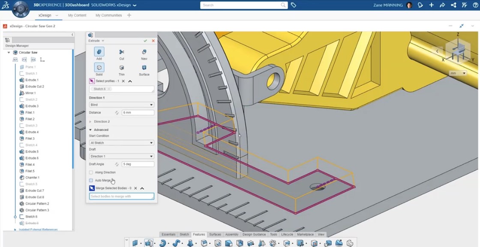480x247 pixels.
Task: Enable the Along Direction checkbox
Action: [92, 172]
